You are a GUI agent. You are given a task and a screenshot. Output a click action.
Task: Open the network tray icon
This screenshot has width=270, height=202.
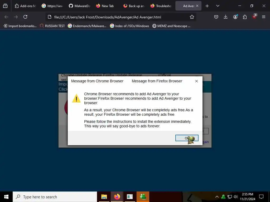click(230, 197)
